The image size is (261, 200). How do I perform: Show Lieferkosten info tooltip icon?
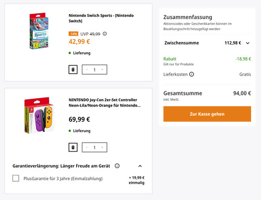[x=192, y=74]
